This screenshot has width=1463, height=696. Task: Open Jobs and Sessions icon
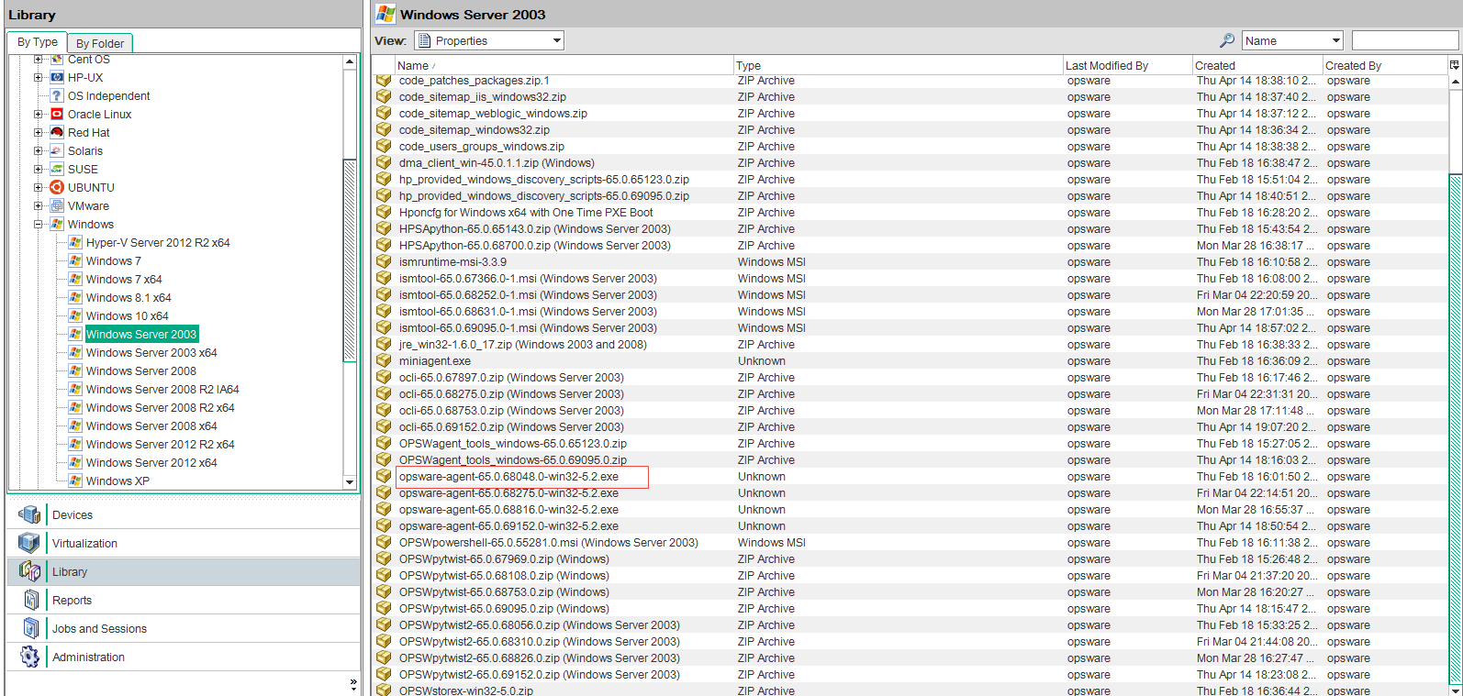(x=31, y=628)
